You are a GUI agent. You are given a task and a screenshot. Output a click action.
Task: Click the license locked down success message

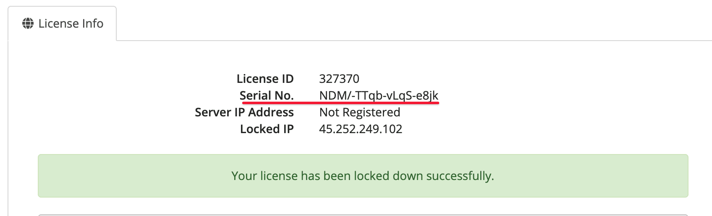click(363, 176)
